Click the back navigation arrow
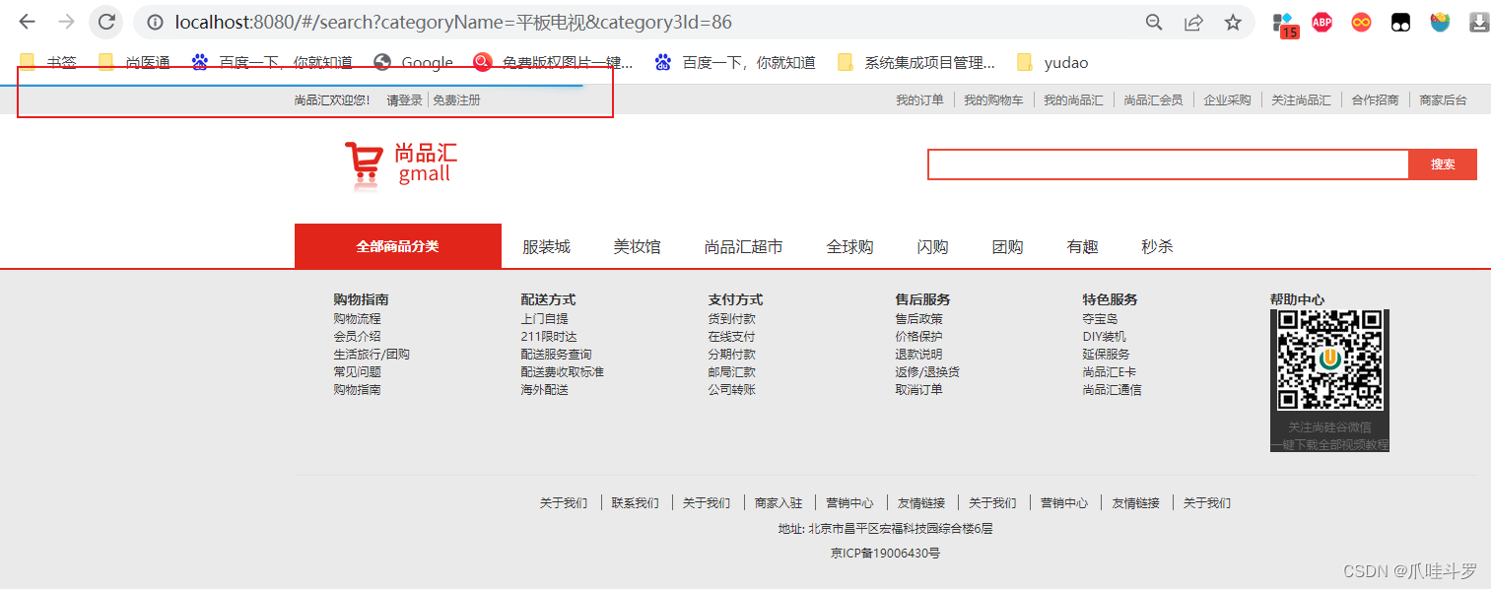The width and height of the screenshot is (1491, 589). click(27, 22)
